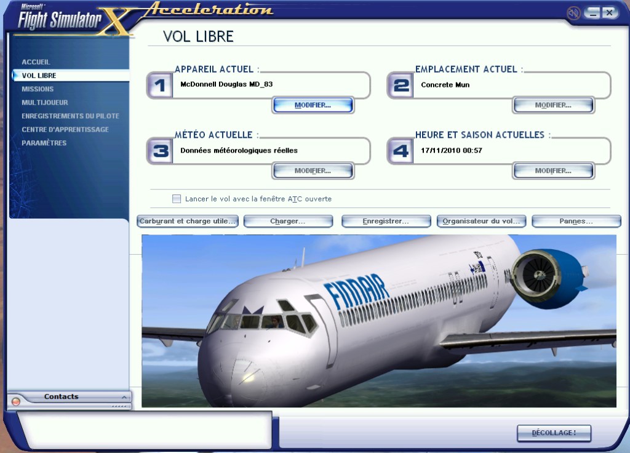Click the Enregistrer button

tap(386, 221)
